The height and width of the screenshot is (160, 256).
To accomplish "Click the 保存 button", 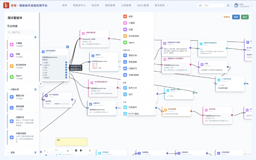I will tap(236, 17).
